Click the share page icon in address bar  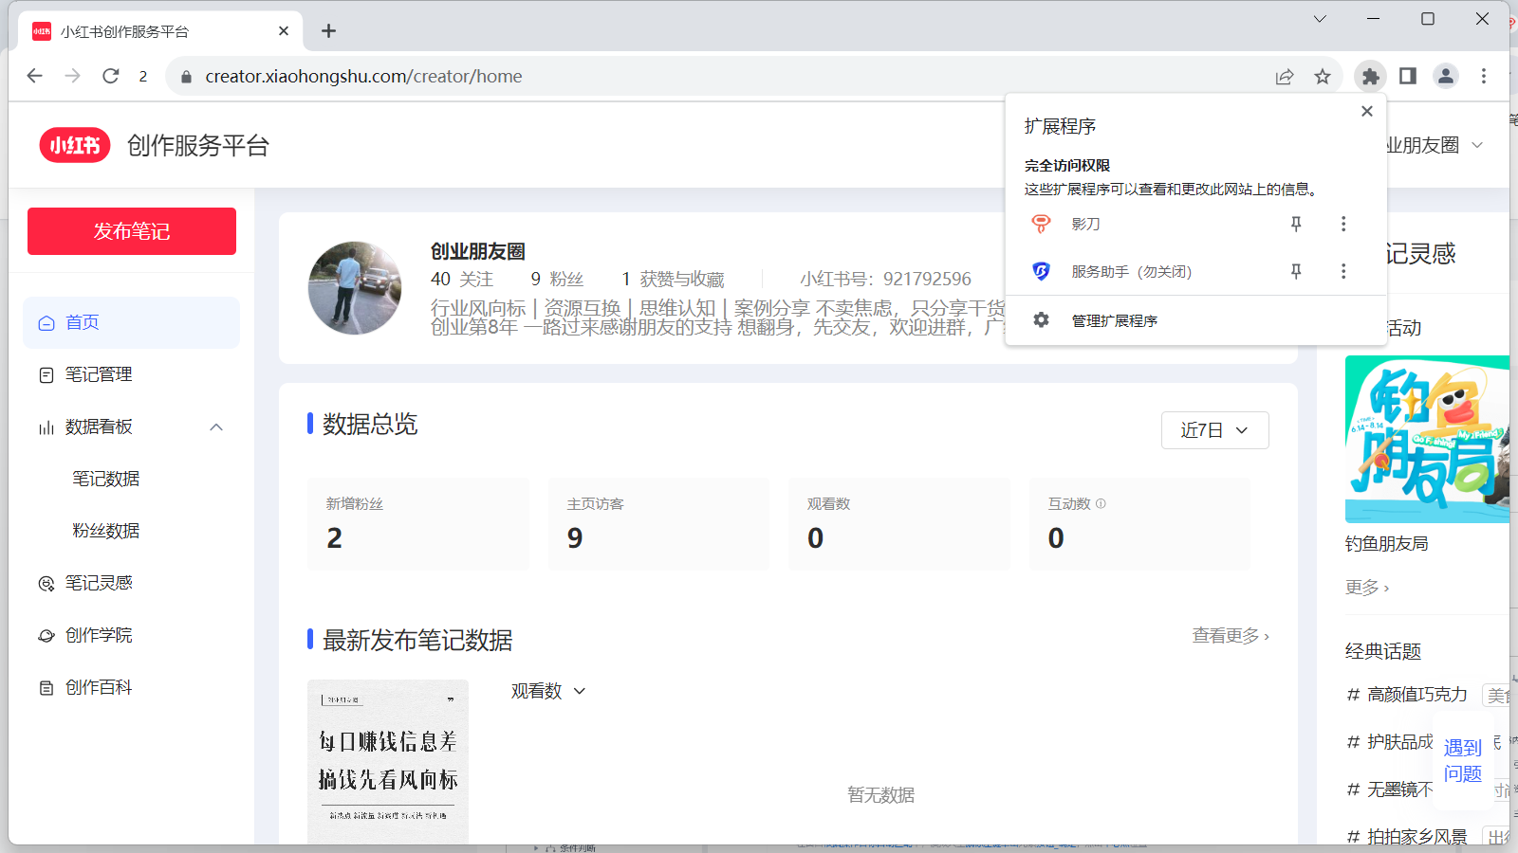(1285, 77)
